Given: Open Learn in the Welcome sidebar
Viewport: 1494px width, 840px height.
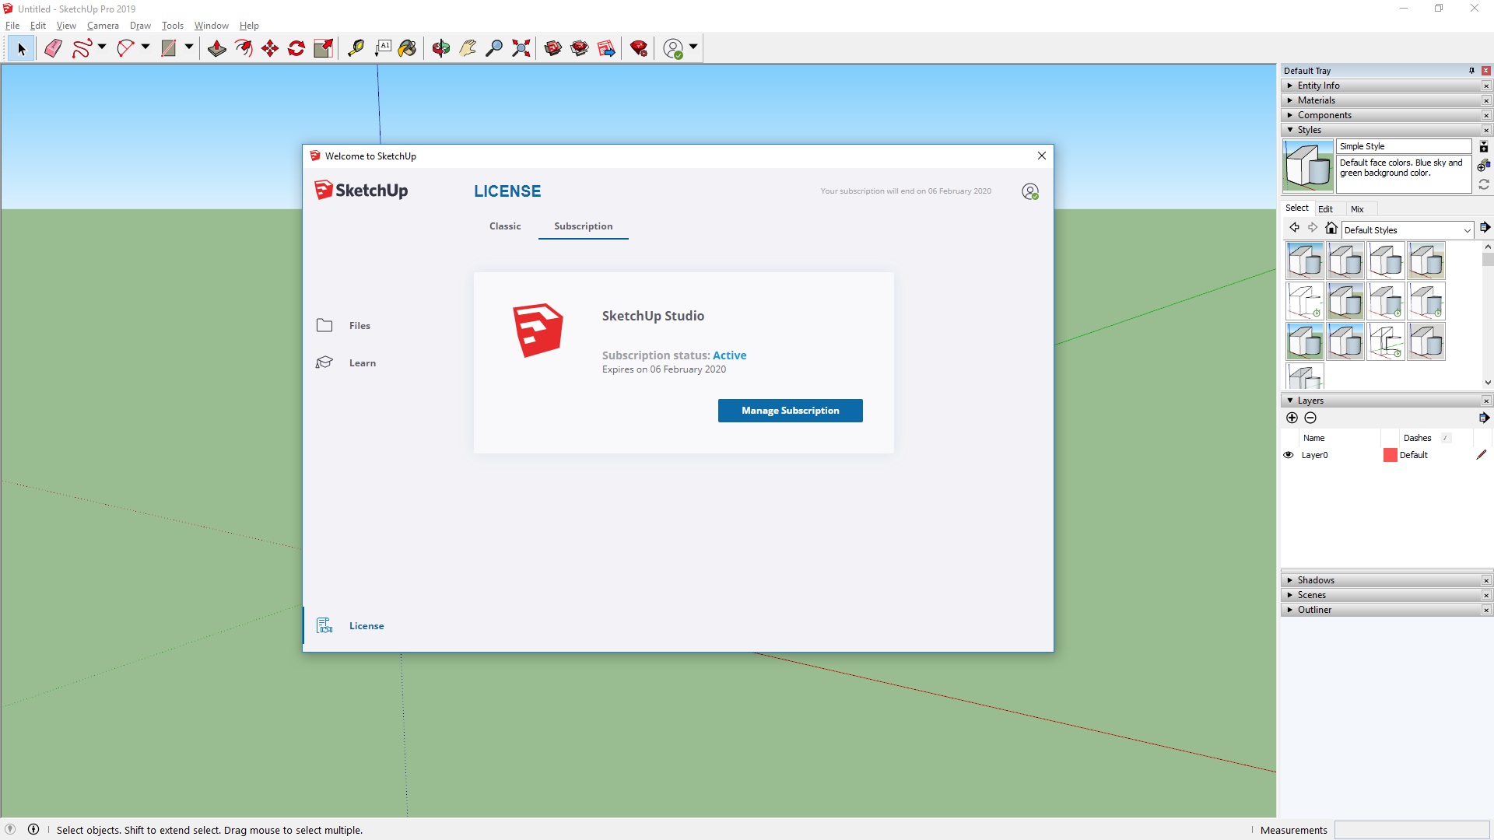Looking at the screenshot, I should coord(345,363).
